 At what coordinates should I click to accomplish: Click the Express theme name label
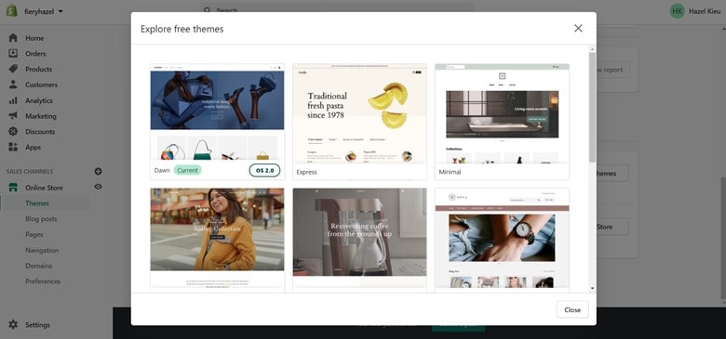(306, 172)
